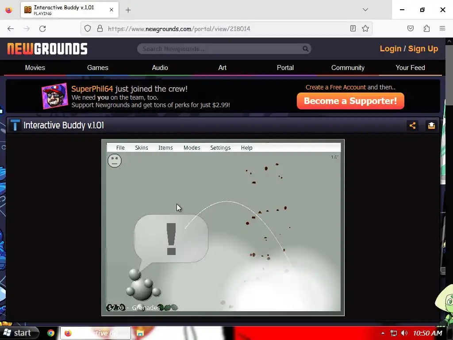Go to the Movies section

(x=35, y=68)
